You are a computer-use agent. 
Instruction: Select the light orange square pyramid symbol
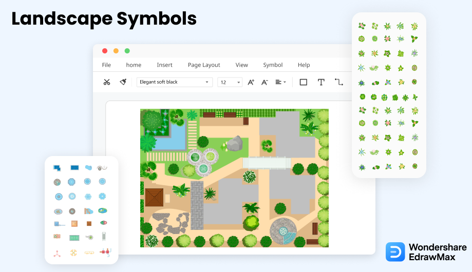[74, 224]
